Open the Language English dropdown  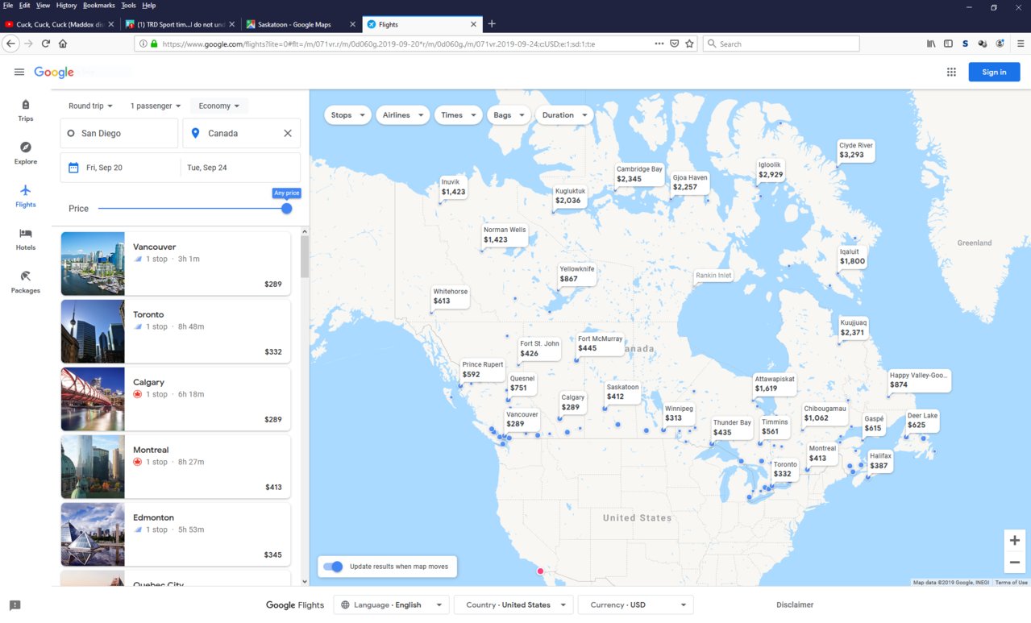(392, 604)
